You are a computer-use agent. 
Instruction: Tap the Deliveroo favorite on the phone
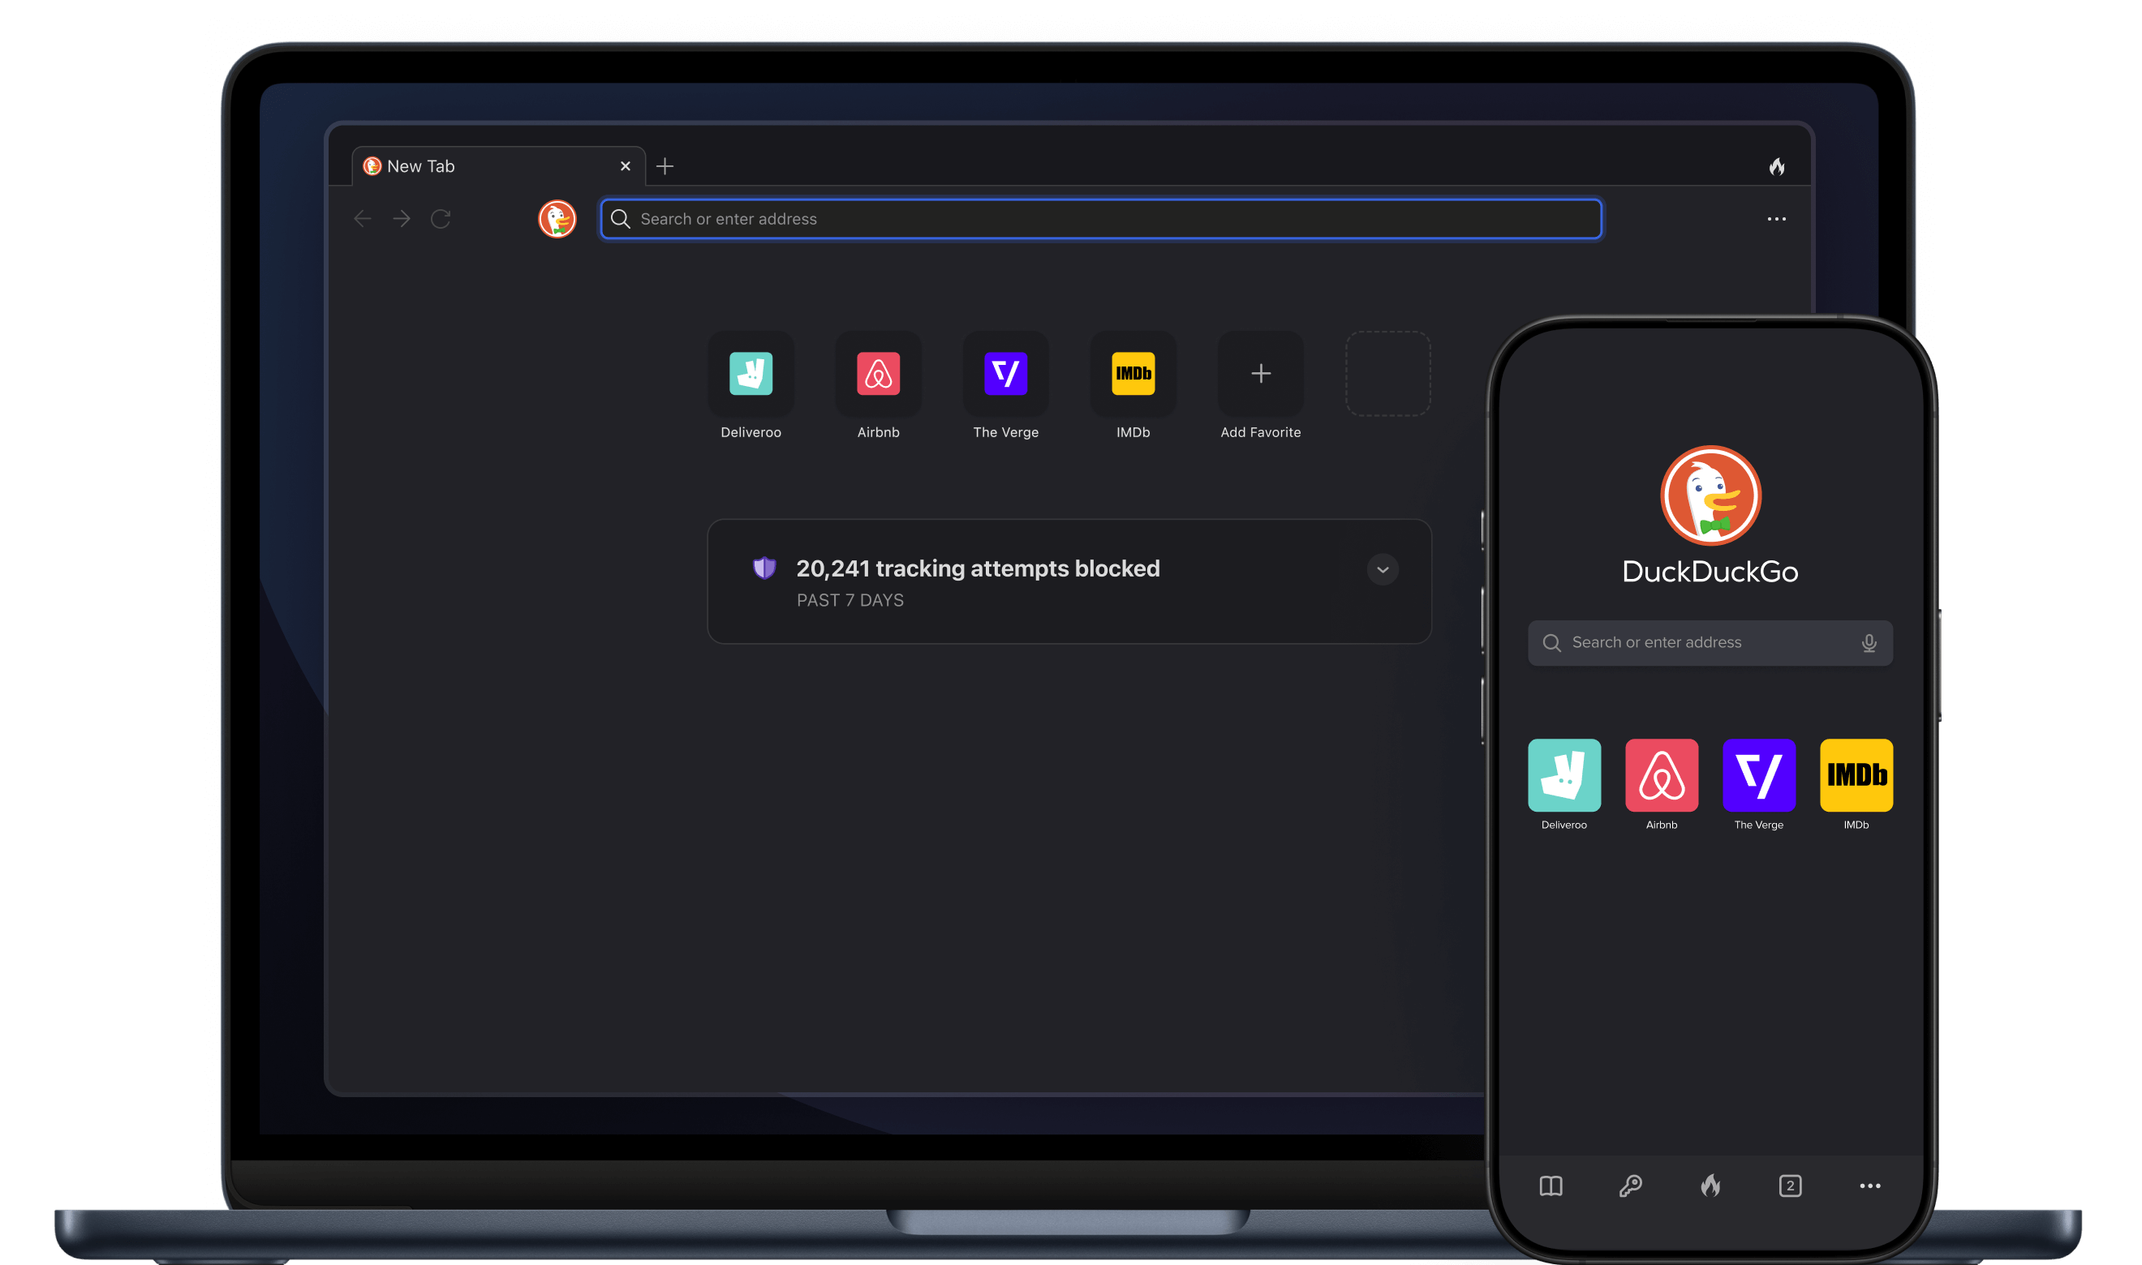tap(1563, 775)
